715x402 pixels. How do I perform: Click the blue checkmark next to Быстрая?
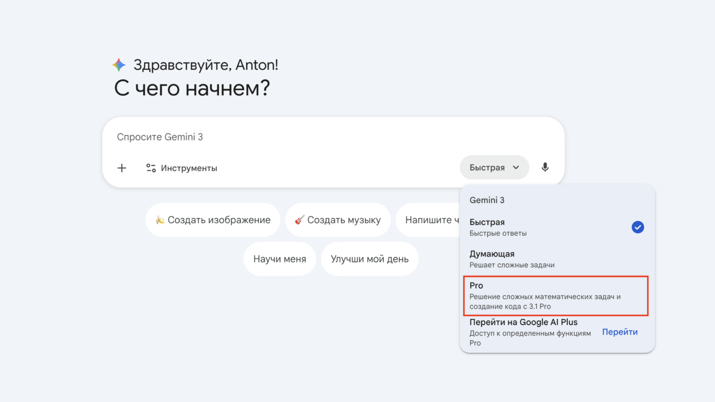pyautogui.click(x=637, y=227)
